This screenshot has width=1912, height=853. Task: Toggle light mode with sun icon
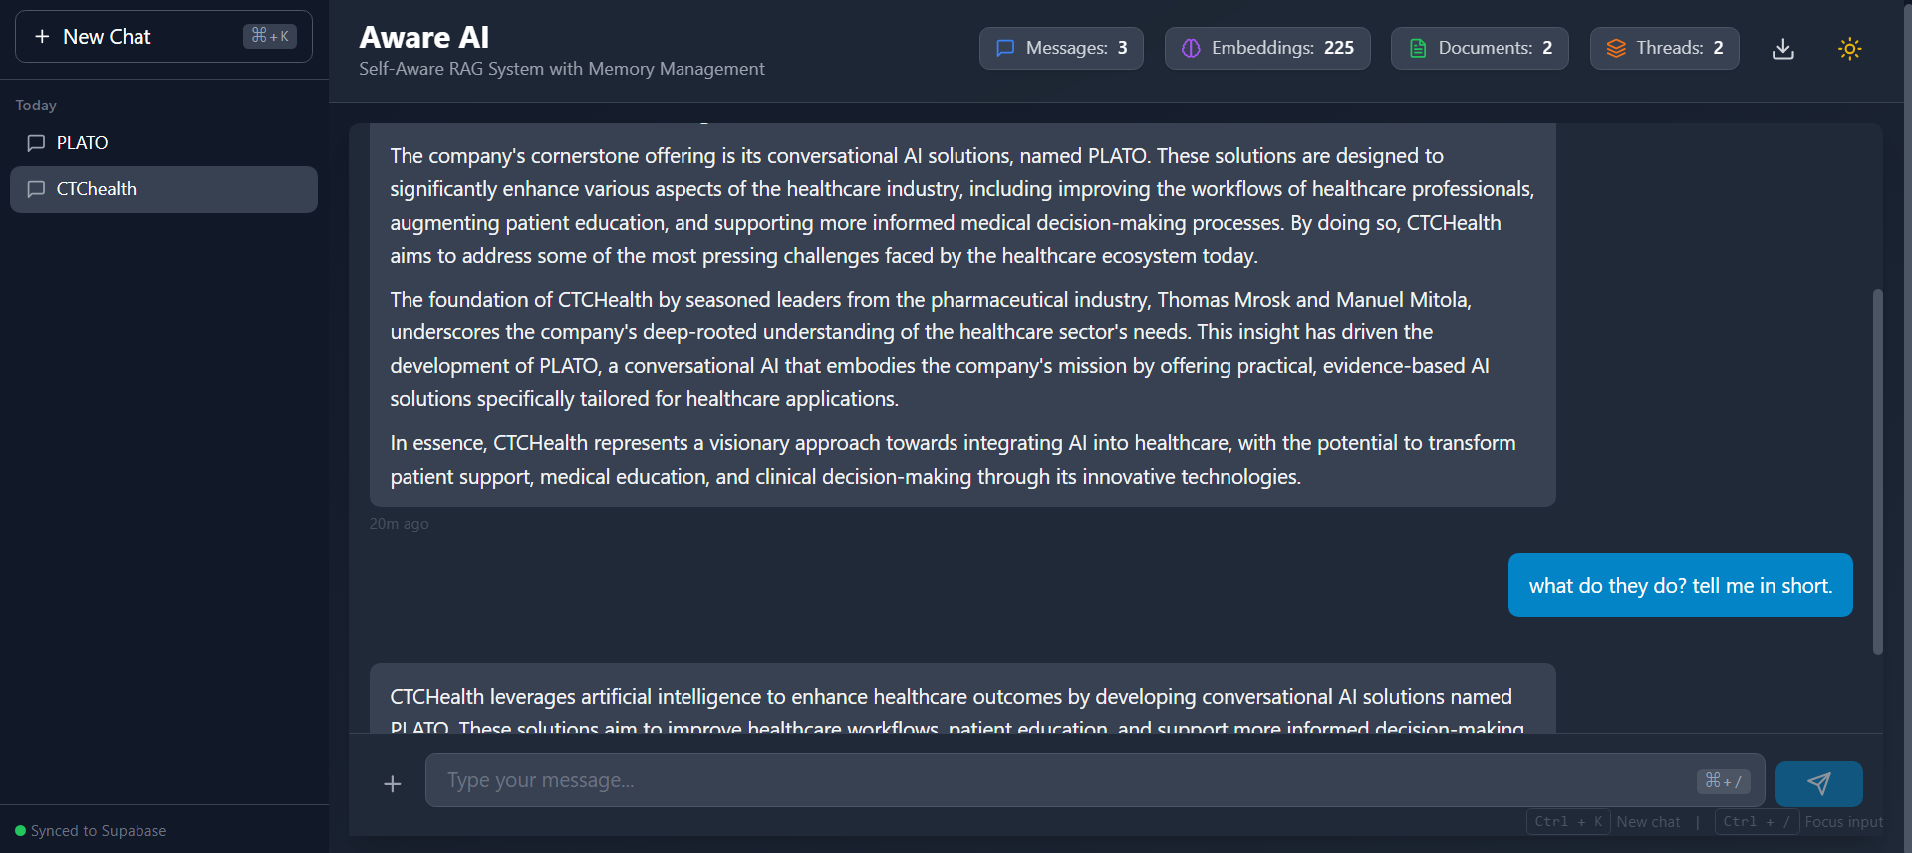[1849, 49]
